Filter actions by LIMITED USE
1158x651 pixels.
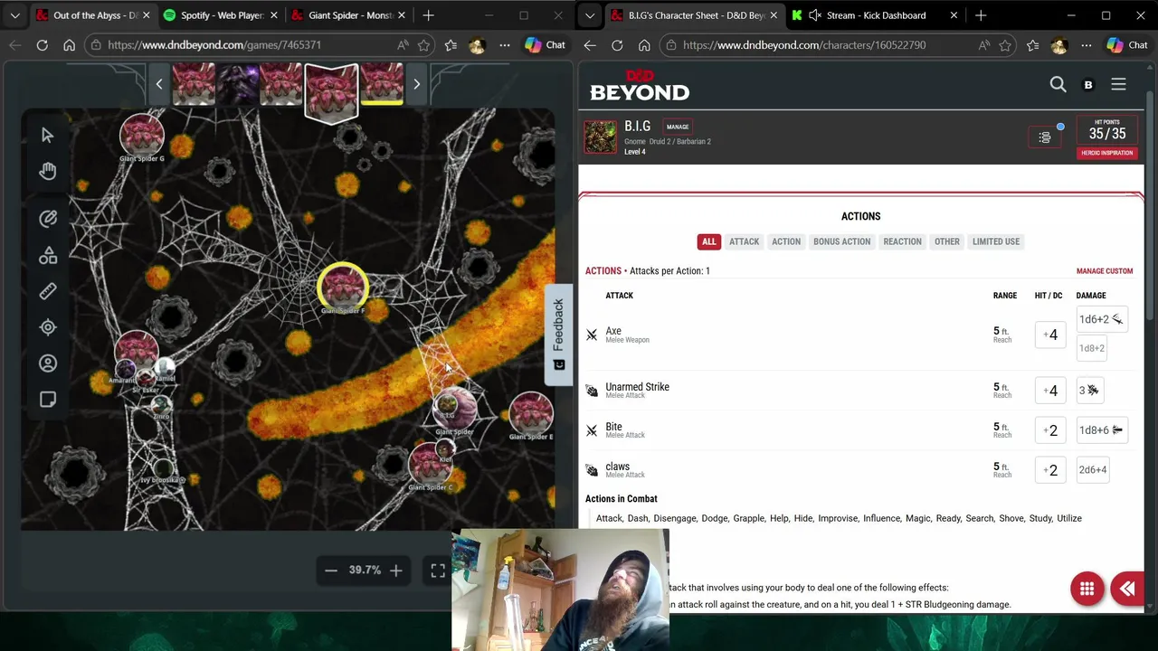pos(996,241)
